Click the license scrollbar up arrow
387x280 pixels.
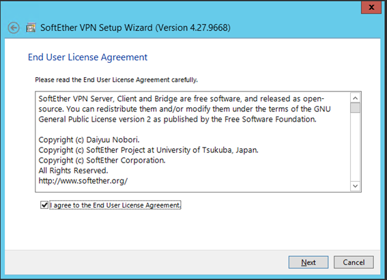coord(355,98)
